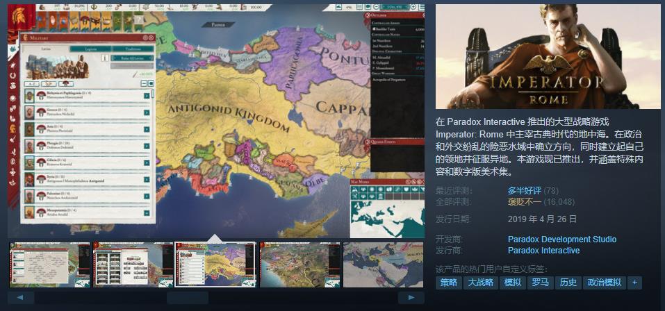Open the 褒贬不一 all reviews link

(524, 202)
